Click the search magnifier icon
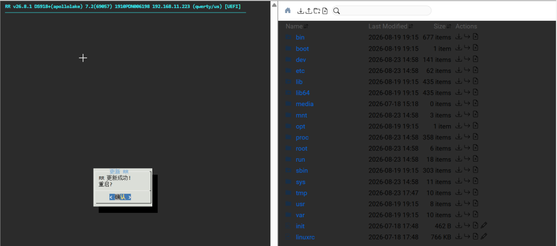 pyautogui.click(x=337, y=11)
